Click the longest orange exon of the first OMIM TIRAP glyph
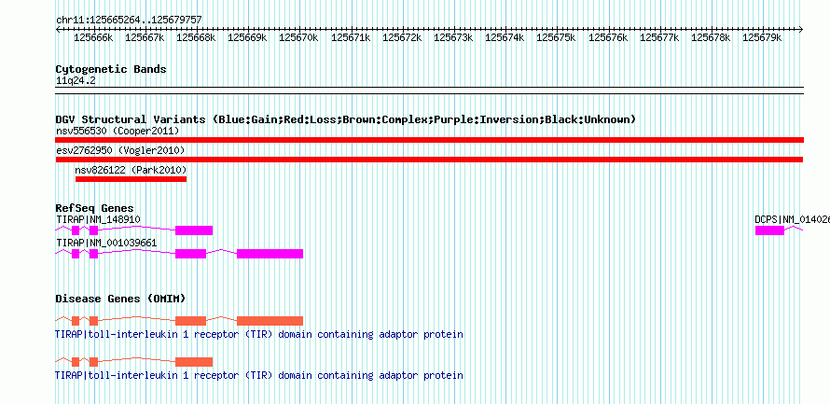830x404 pixels. [270, 321]
